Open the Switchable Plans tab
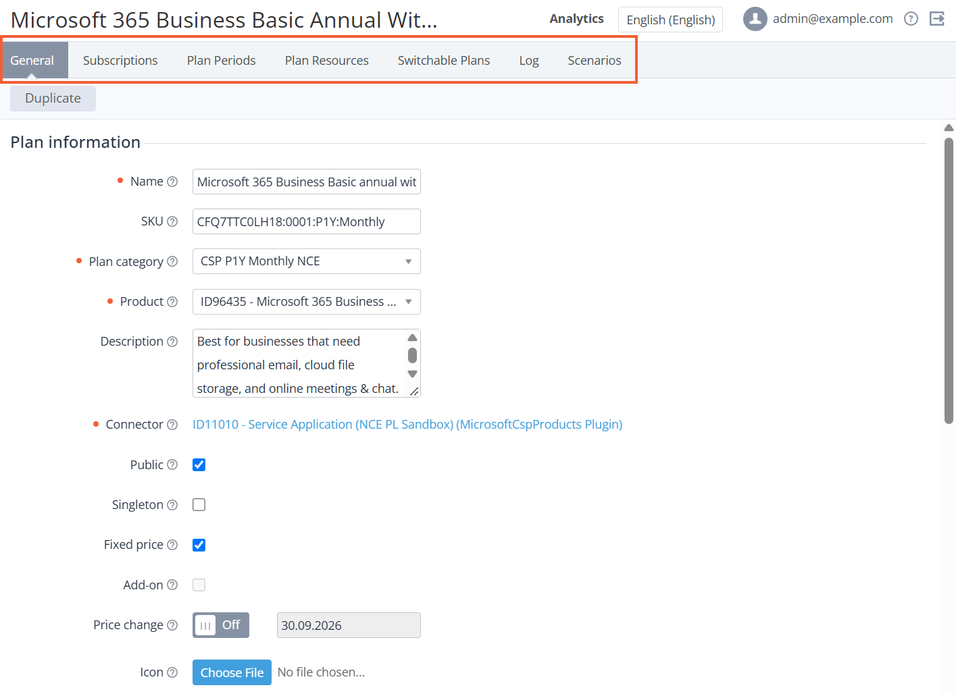956x694 pixels. point(444,60)
